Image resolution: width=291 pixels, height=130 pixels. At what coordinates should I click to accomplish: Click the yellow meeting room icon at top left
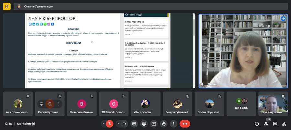click(x=7, y=6)
